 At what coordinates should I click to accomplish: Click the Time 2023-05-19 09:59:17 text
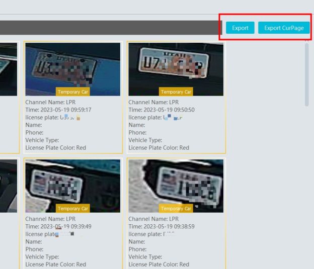(x=58, y=110)
